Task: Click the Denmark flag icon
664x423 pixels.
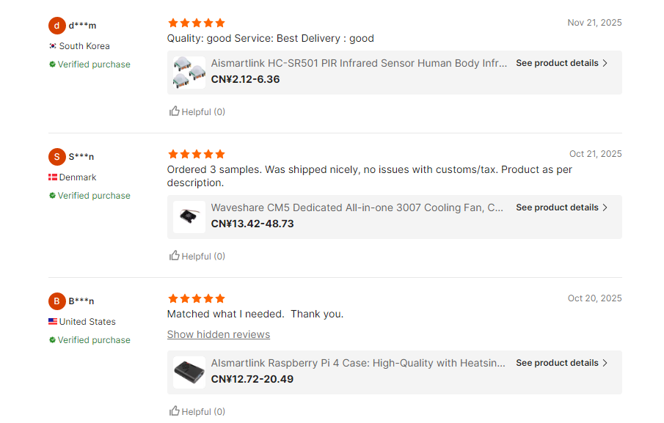Action: click(53, 177)
